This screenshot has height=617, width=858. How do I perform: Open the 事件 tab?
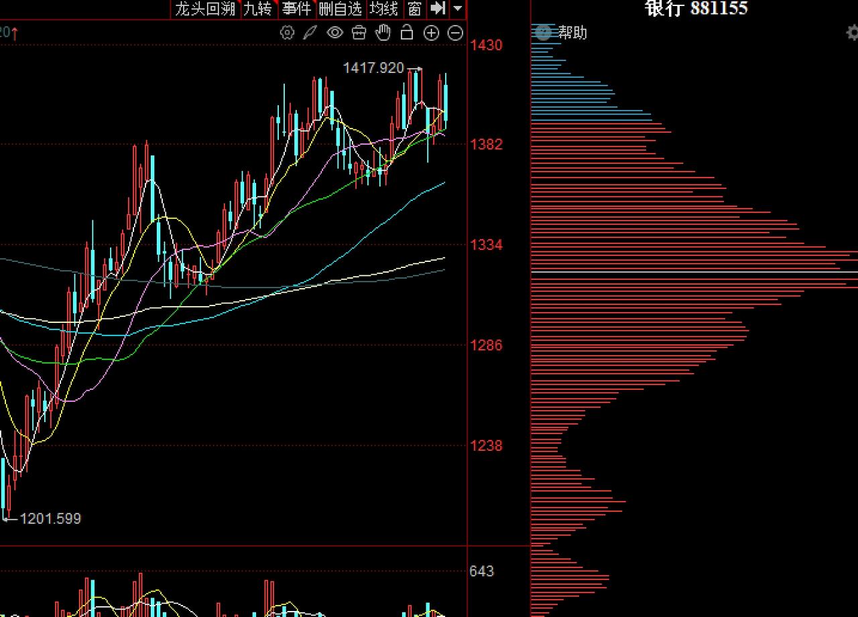pyautogui.click(x=296, y=9)
